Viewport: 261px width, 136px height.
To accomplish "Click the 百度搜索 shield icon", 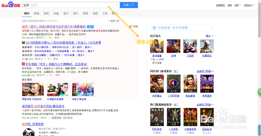I will point(154,28).
